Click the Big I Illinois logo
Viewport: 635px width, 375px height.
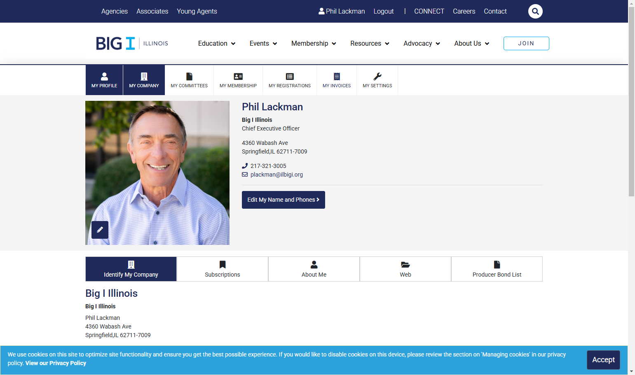pyautogui.click(x=132, y=43)
